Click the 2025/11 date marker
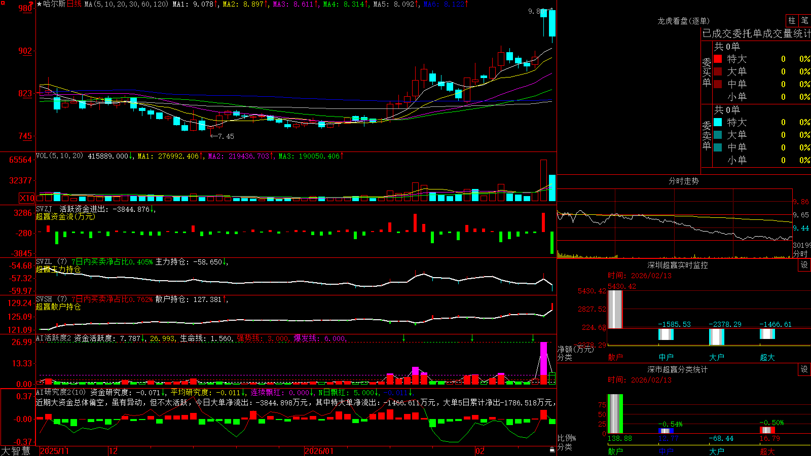 tap(54, 451)
